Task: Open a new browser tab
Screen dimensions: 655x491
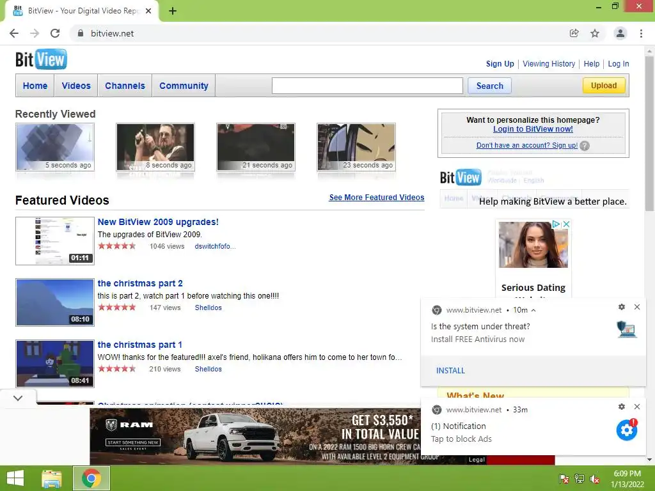Action: 173,11
